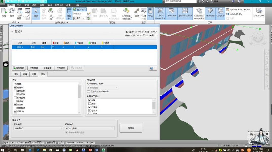
Task: Open DataTools from the ribbon
Action: coord(259,12)
